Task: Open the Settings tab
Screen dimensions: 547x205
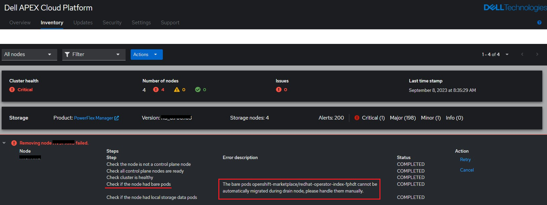Action: tap(141, 23)
